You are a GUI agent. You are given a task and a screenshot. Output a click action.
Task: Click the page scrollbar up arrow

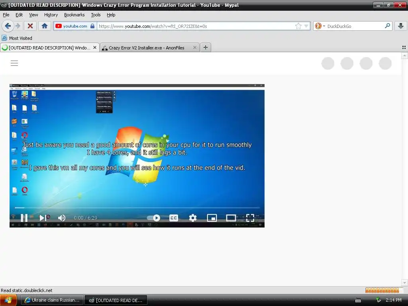(x=404, y=55)
